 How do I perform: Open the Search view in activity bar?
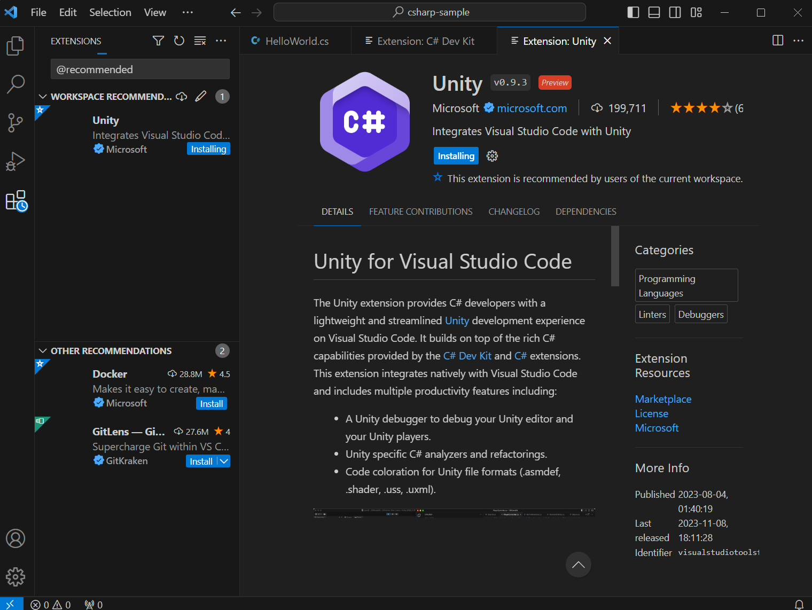pos(15,84)
